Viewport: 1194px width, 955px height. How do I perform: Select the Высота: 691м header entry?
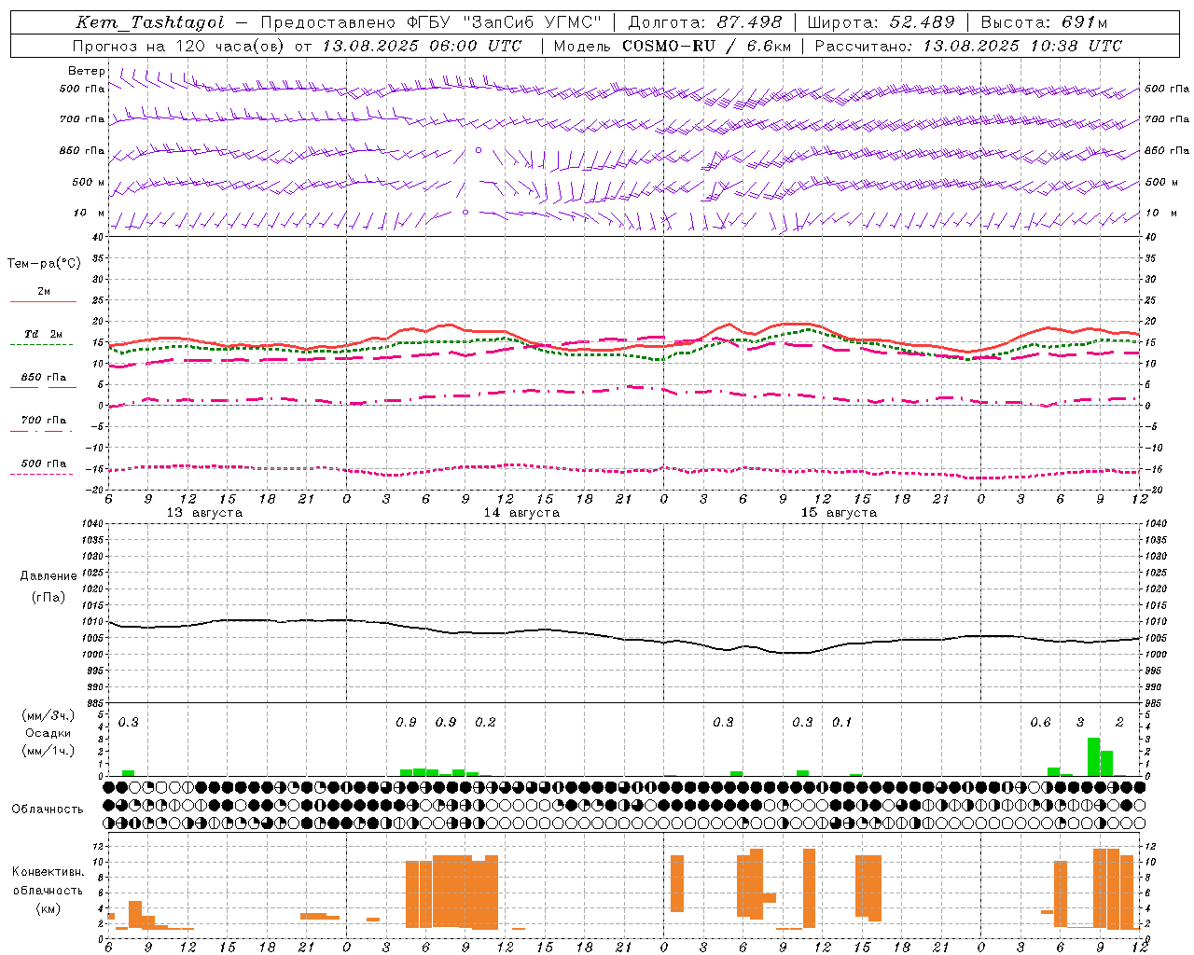(1044, 22)
